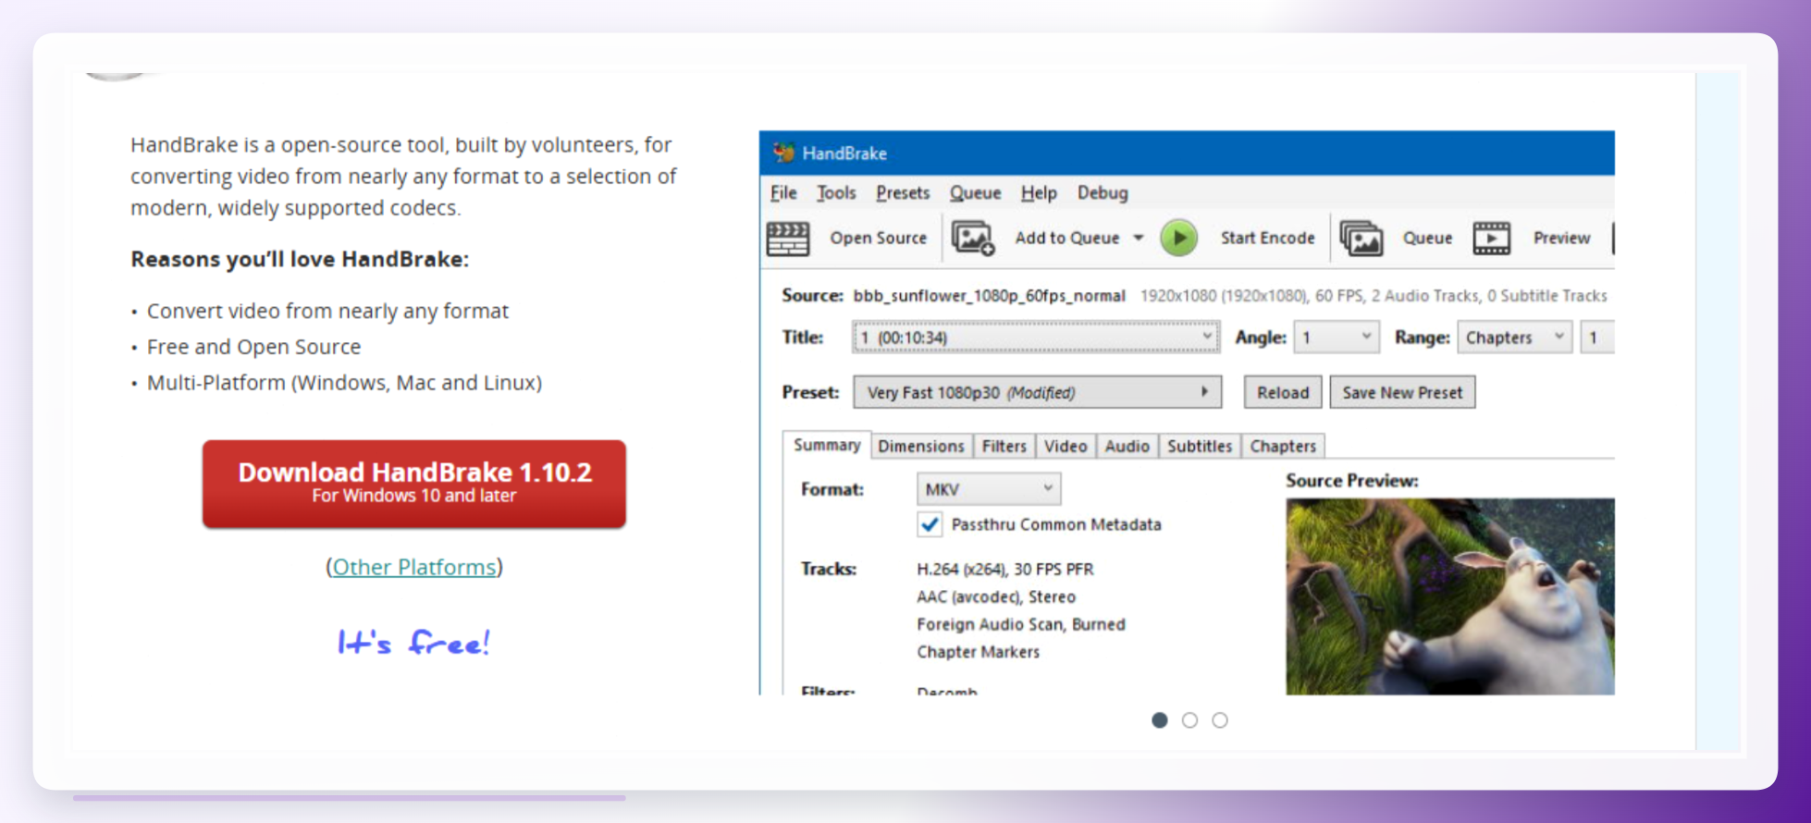Open the Queue menu in the menu bar
The height and width of the screenshot is (823, 1811).
(x=975, y=192)
